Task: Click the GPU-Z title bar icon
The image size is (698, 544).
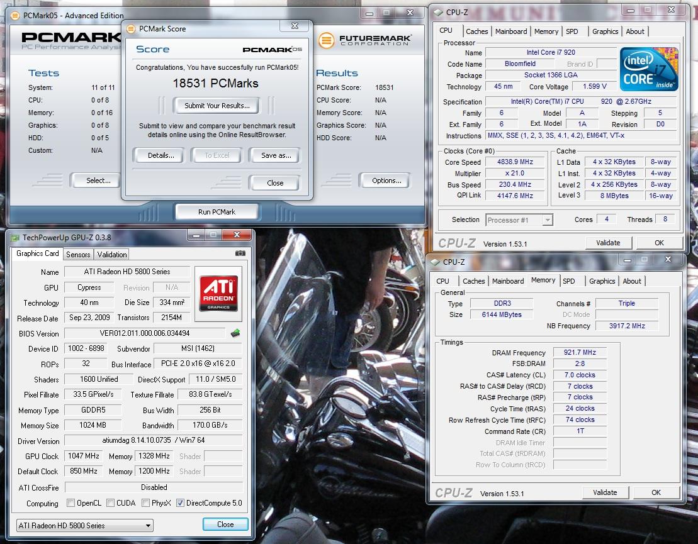Action: (14, 238)
